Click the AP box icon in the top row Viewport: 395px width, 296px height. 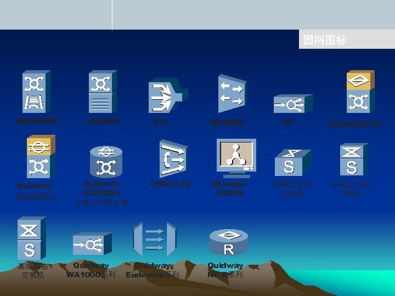[293, 104]
